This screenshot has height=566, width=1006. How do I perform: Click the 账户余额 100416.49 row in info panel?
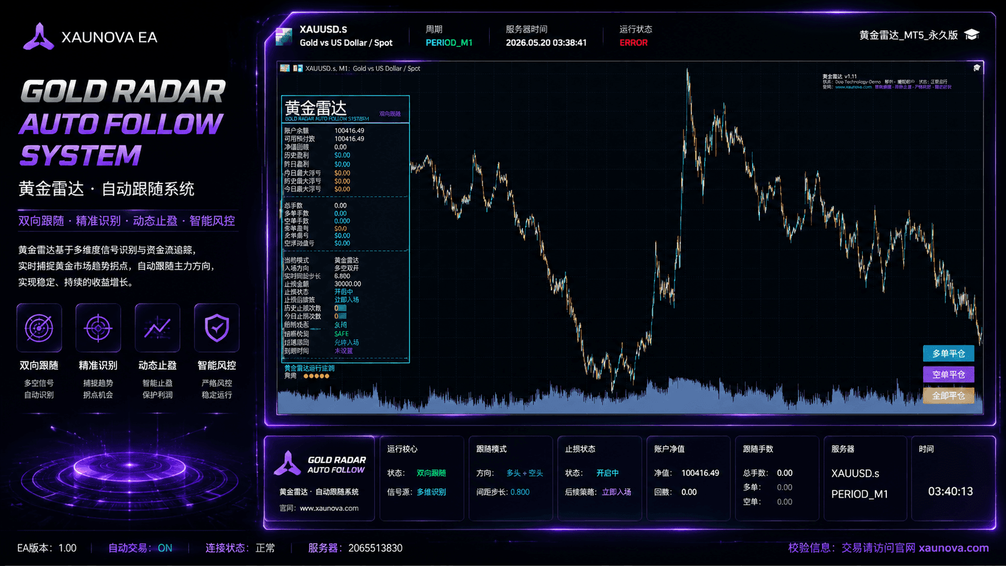pyautogui.click(x=324, y=131)
